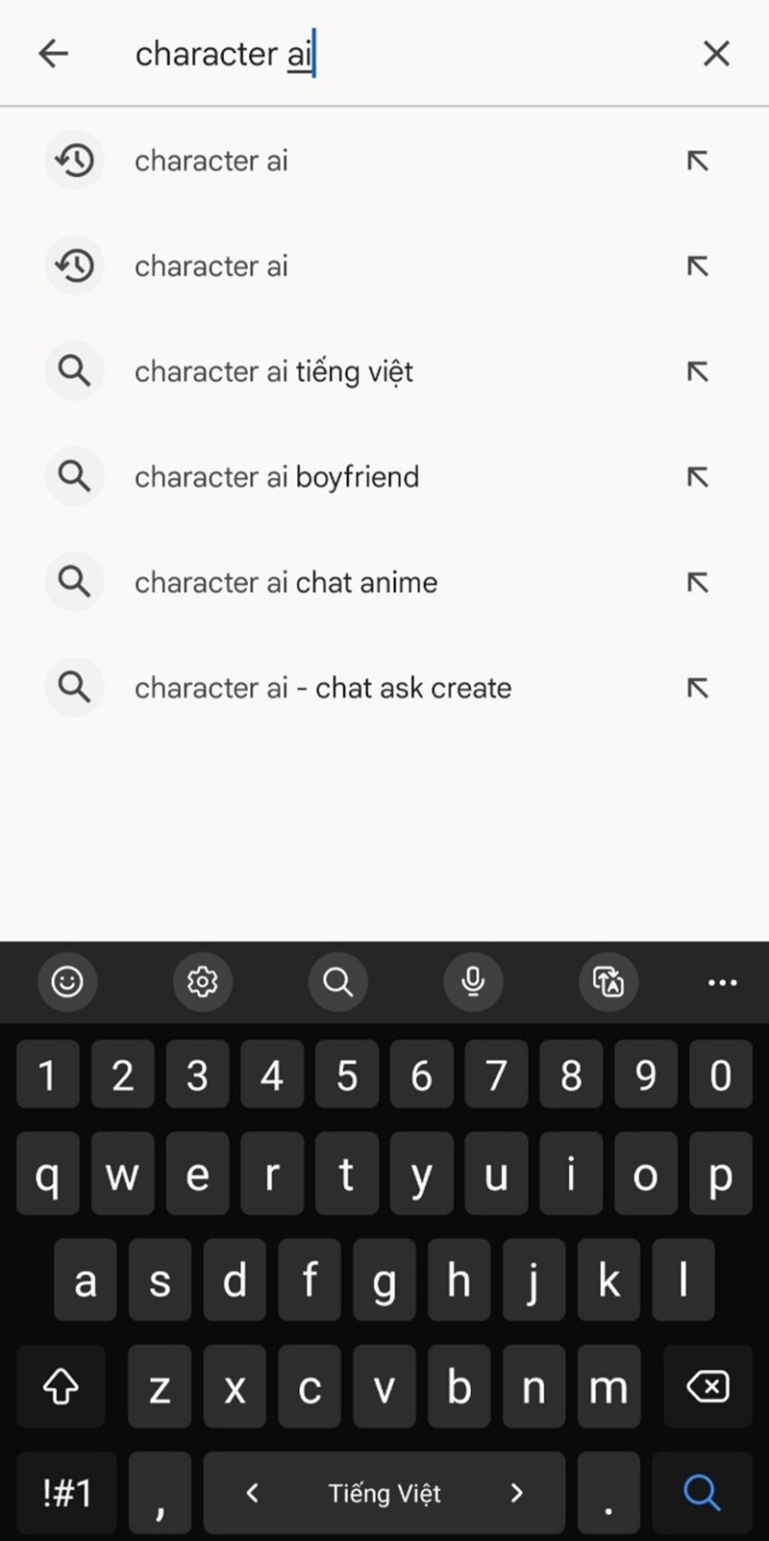Tap the search text field

404,54
